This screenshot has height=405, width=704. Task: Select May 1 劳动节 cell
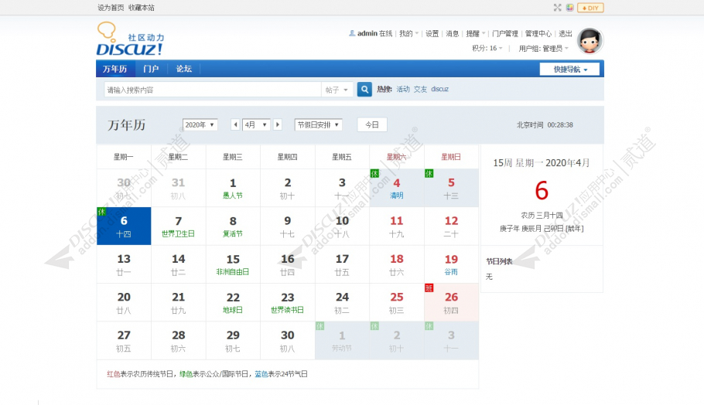pos(342,340)
